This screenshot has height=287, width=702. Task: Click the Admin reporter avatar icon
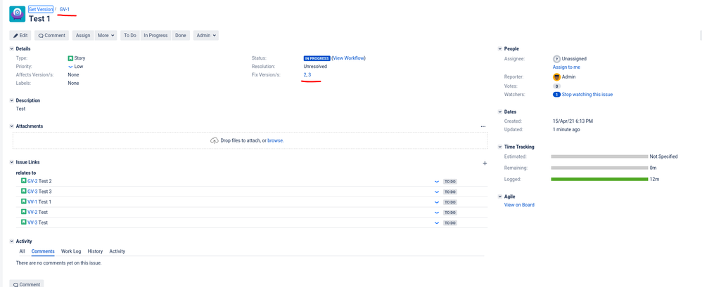click(x=556, y=76)
